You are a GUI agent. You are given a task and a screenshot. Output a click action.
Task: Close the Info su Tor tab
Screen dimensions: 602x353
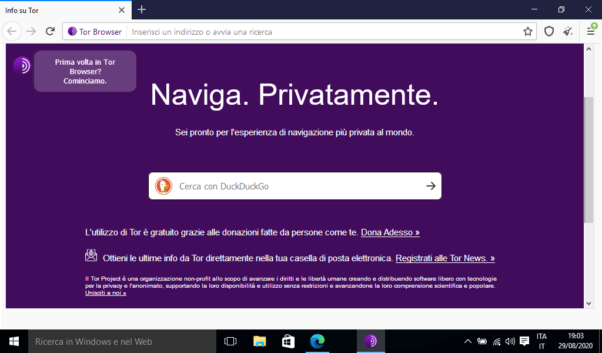click(122, 10)
